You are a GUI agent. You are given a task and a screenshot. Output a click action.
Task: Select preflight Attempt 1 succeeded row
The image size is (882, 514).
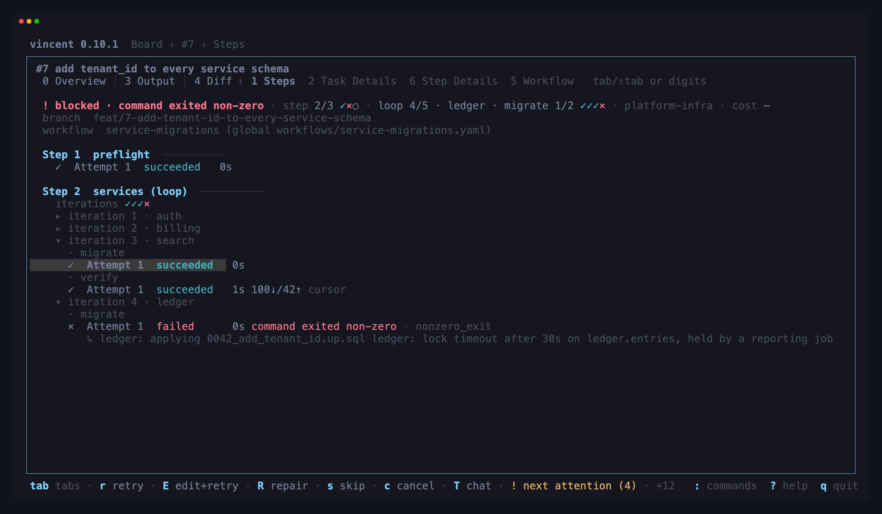click(x=143, y=167)
